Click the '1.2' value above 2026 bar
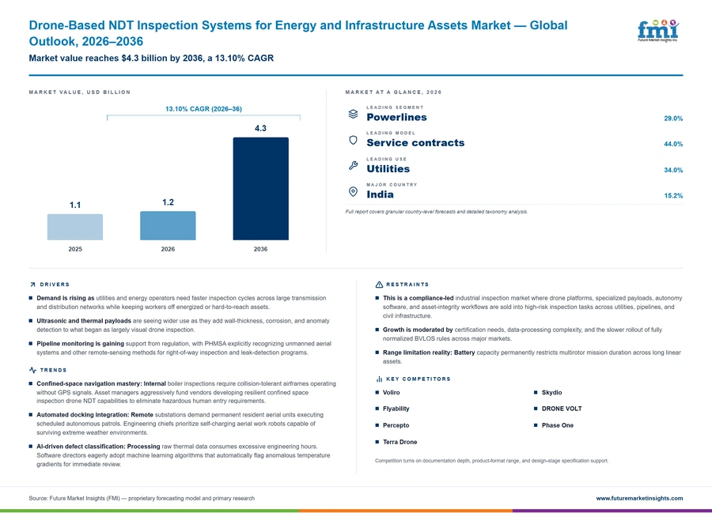Screen dimensions: 712x513 (168, 202)
